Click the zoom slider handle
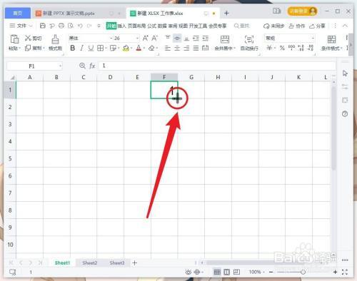Screen dimensions: 357x281 (303, 272)
